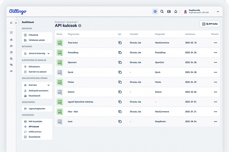Open the notifications bell icon
Image resolution: width=229 pixels, height=152 pixels.
coord(176,11)
